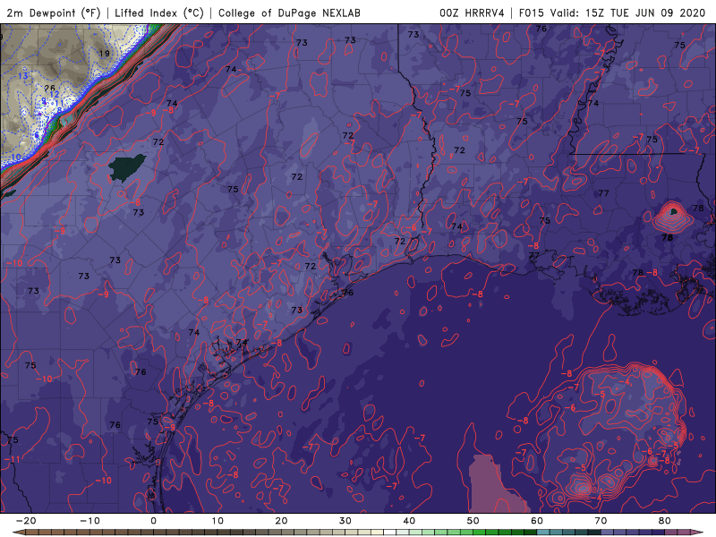The height and width of the screenshot is (537, 716).
Task: Click the left arrow end of the color bar
Action: point(18,533)
